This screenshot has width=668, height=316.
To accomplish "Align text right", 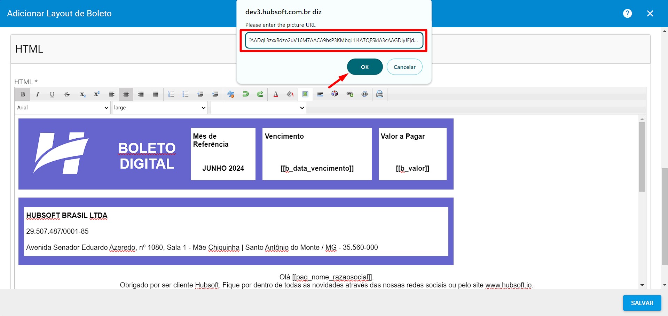I will [141, 94].
